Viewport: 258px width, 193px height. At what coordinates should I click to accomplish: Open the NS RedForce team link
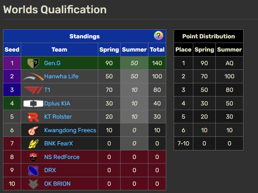pos(62,157)
